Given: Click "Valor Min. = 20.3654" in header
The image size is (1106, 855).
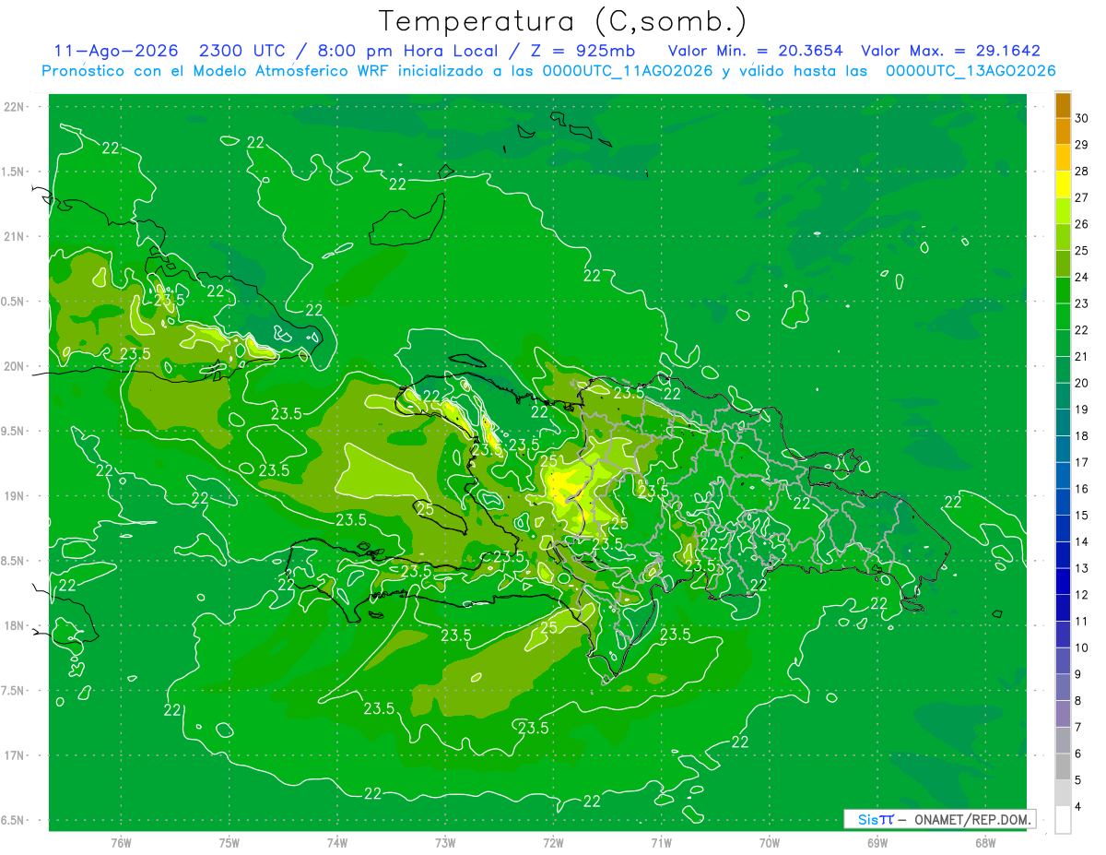Looking at the screenshot, I should tap(756, 51).
